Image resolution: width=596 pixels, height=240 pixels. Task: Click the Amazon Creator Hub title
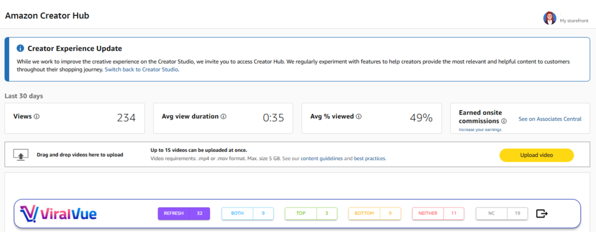click(47, 16)
